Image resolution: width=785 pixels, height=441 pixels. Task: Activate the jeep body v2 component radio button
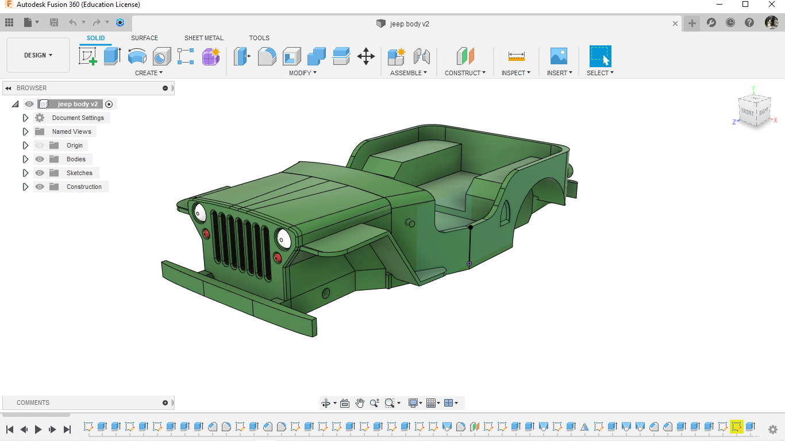coord(109,104)
